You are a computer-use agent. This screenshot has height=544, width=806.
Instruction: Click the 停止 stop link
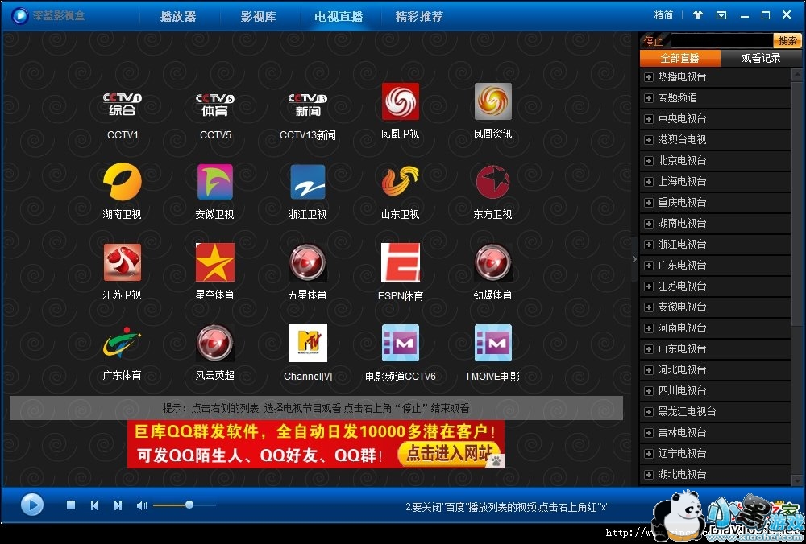(x=653, y=41)
